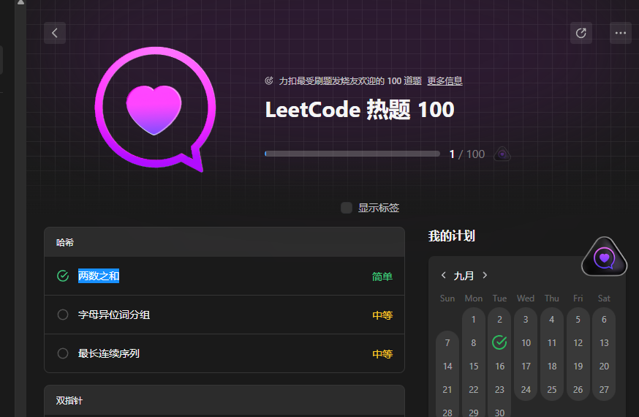The height and width of the screenshot is (417, 639).
Task: Click the progress bar for 1/100
Action: (x=352, y=154)
